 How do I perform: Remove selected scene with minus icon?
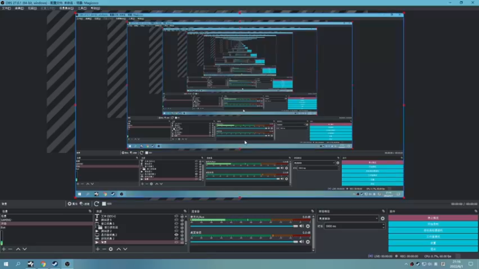10,249
